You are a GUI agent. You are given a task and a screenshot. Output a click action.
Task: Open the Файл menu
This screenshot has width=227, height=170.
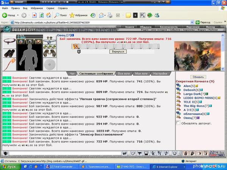coord(5,8)
